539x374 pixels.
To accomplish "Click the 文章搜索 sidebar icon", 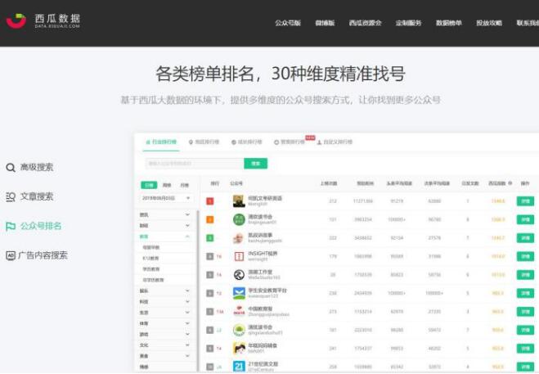I will (x=11, y=196).
